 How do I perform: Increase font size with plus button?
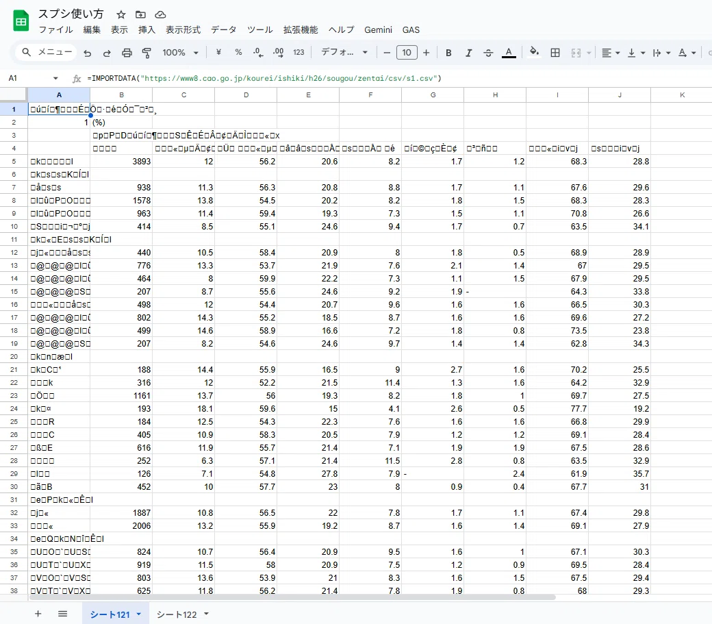[x=426, y=53]
